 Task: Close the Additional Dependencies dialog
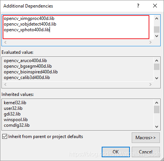[155, 6]
